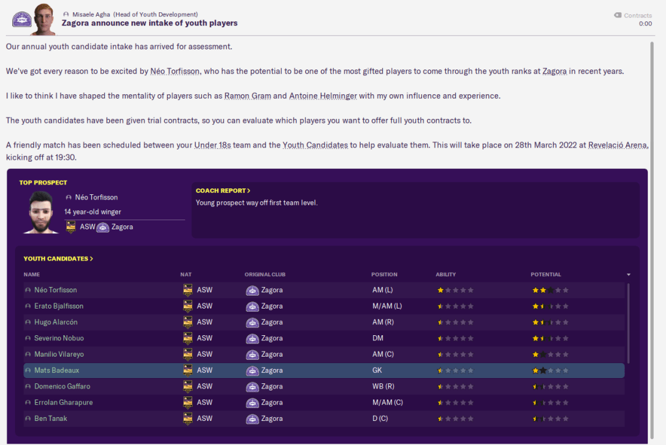The height and width of the screenshot is (445, 666).
Task: Open the Antoine Helminger player link
Action: tap(323, 96)
